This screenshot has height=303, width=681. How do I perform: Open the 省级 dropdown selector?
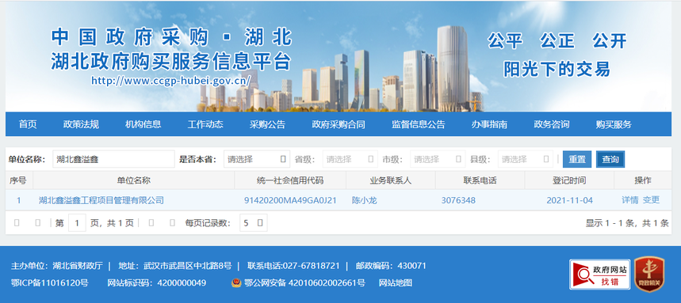350,159
